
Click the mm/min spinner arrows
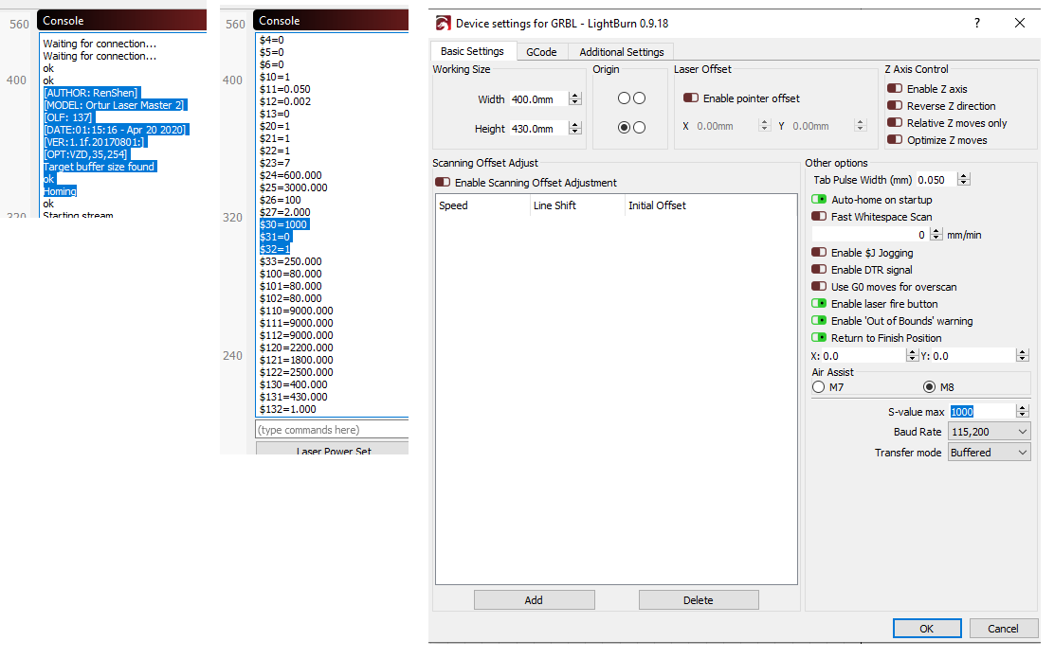tap(936, 235)
